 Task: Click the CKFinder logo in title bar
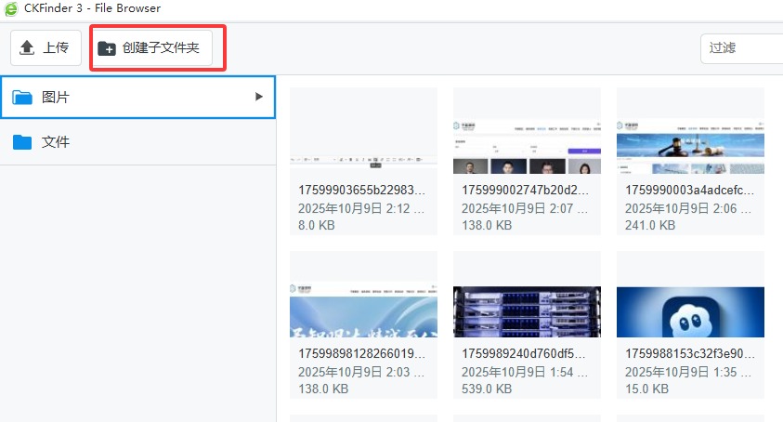pyautogui.click(x=10, y=8)
